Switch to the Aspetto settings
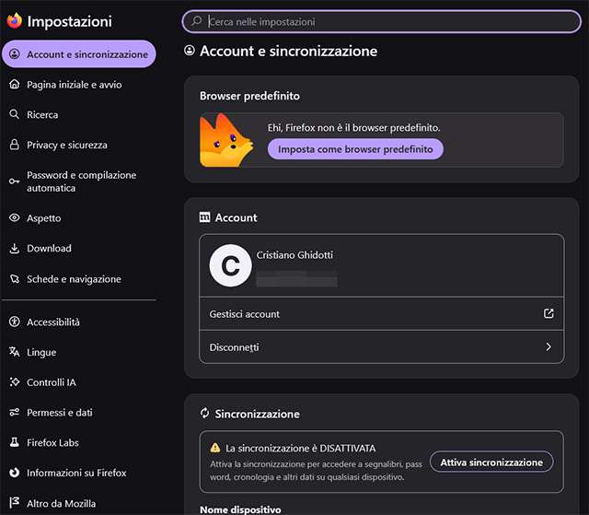The height and width of the screenshot is (515, 589). tap(78, 218)
